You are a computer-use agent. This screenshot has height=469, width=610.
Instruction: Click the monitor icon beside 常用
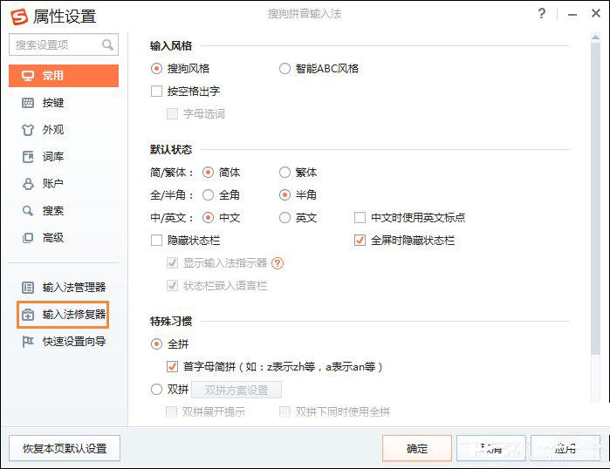(x=28, y=76)
